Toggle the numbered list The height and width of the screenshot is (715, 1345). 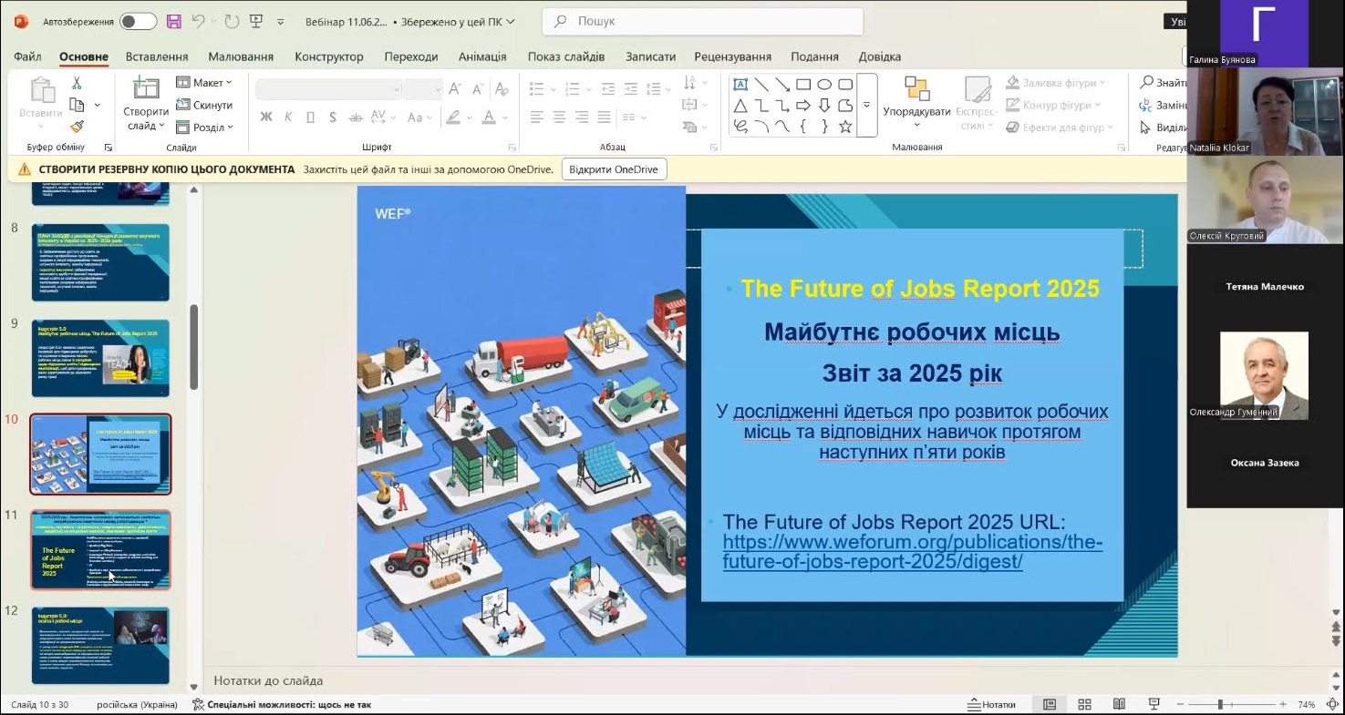(572, 89)
